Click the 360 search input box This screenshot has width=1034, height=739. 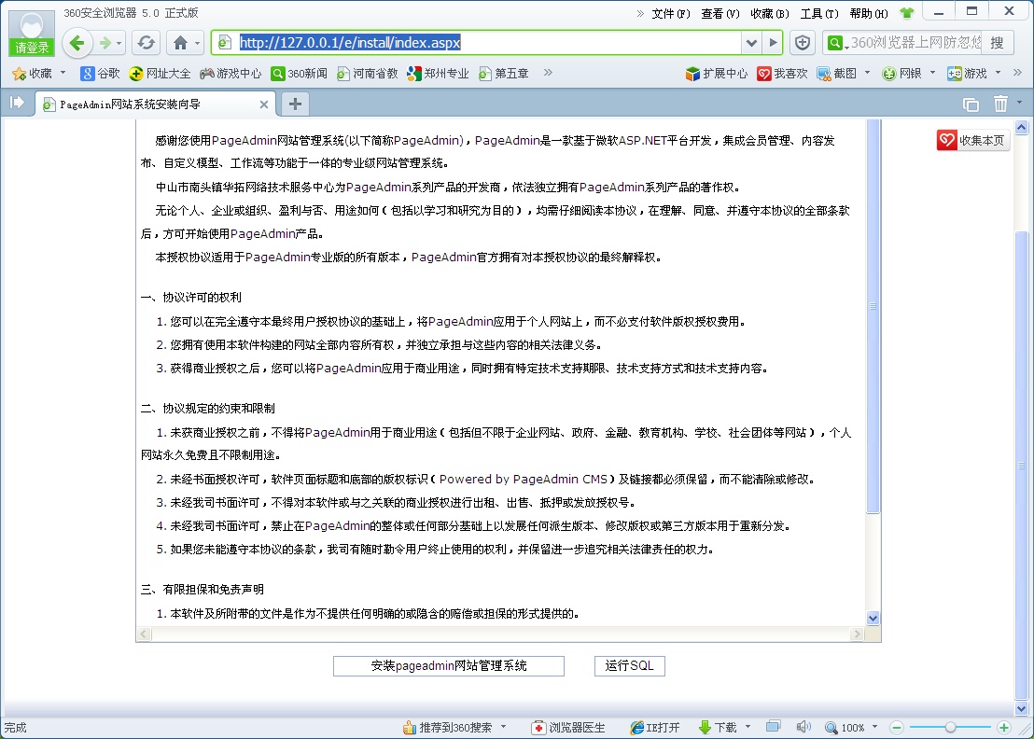(x=915, y=43)
